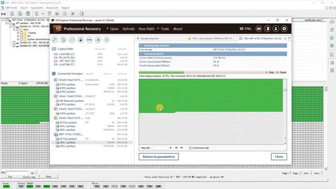
Task: Switch to the Storage properties tab
Action: coord(149,38)
